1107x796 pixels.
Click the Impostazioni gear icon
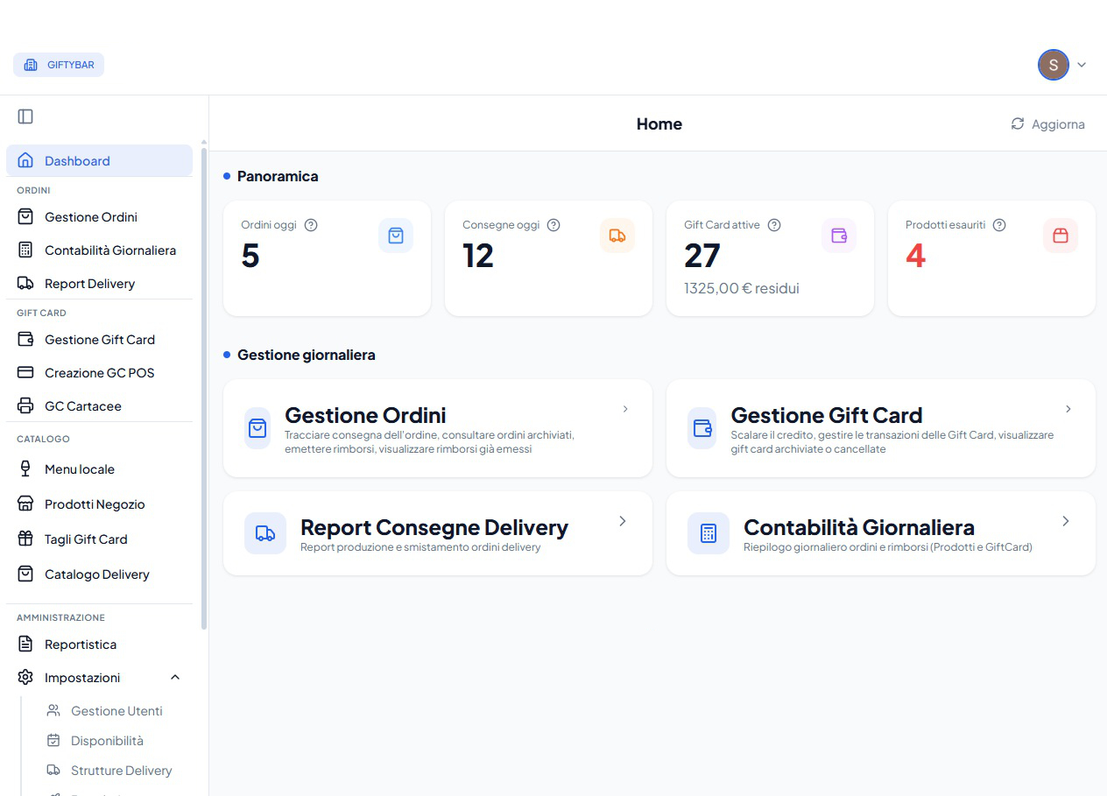(25, 677)
